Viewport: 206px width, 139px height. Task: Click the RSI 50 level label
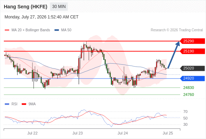pyautogui.click(x=185, y=118)
